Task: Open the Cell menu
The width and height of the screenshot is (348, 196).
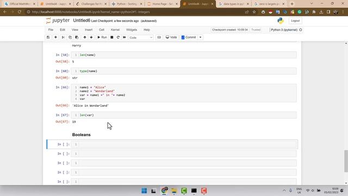Action: [102, 30]
